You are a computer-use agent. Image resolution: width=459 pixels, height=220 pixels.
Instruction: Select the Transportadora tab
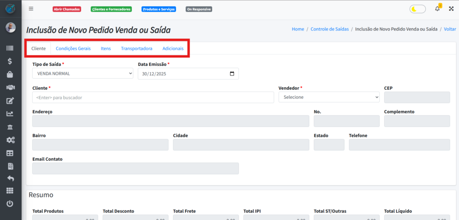(x=137, y=48)
